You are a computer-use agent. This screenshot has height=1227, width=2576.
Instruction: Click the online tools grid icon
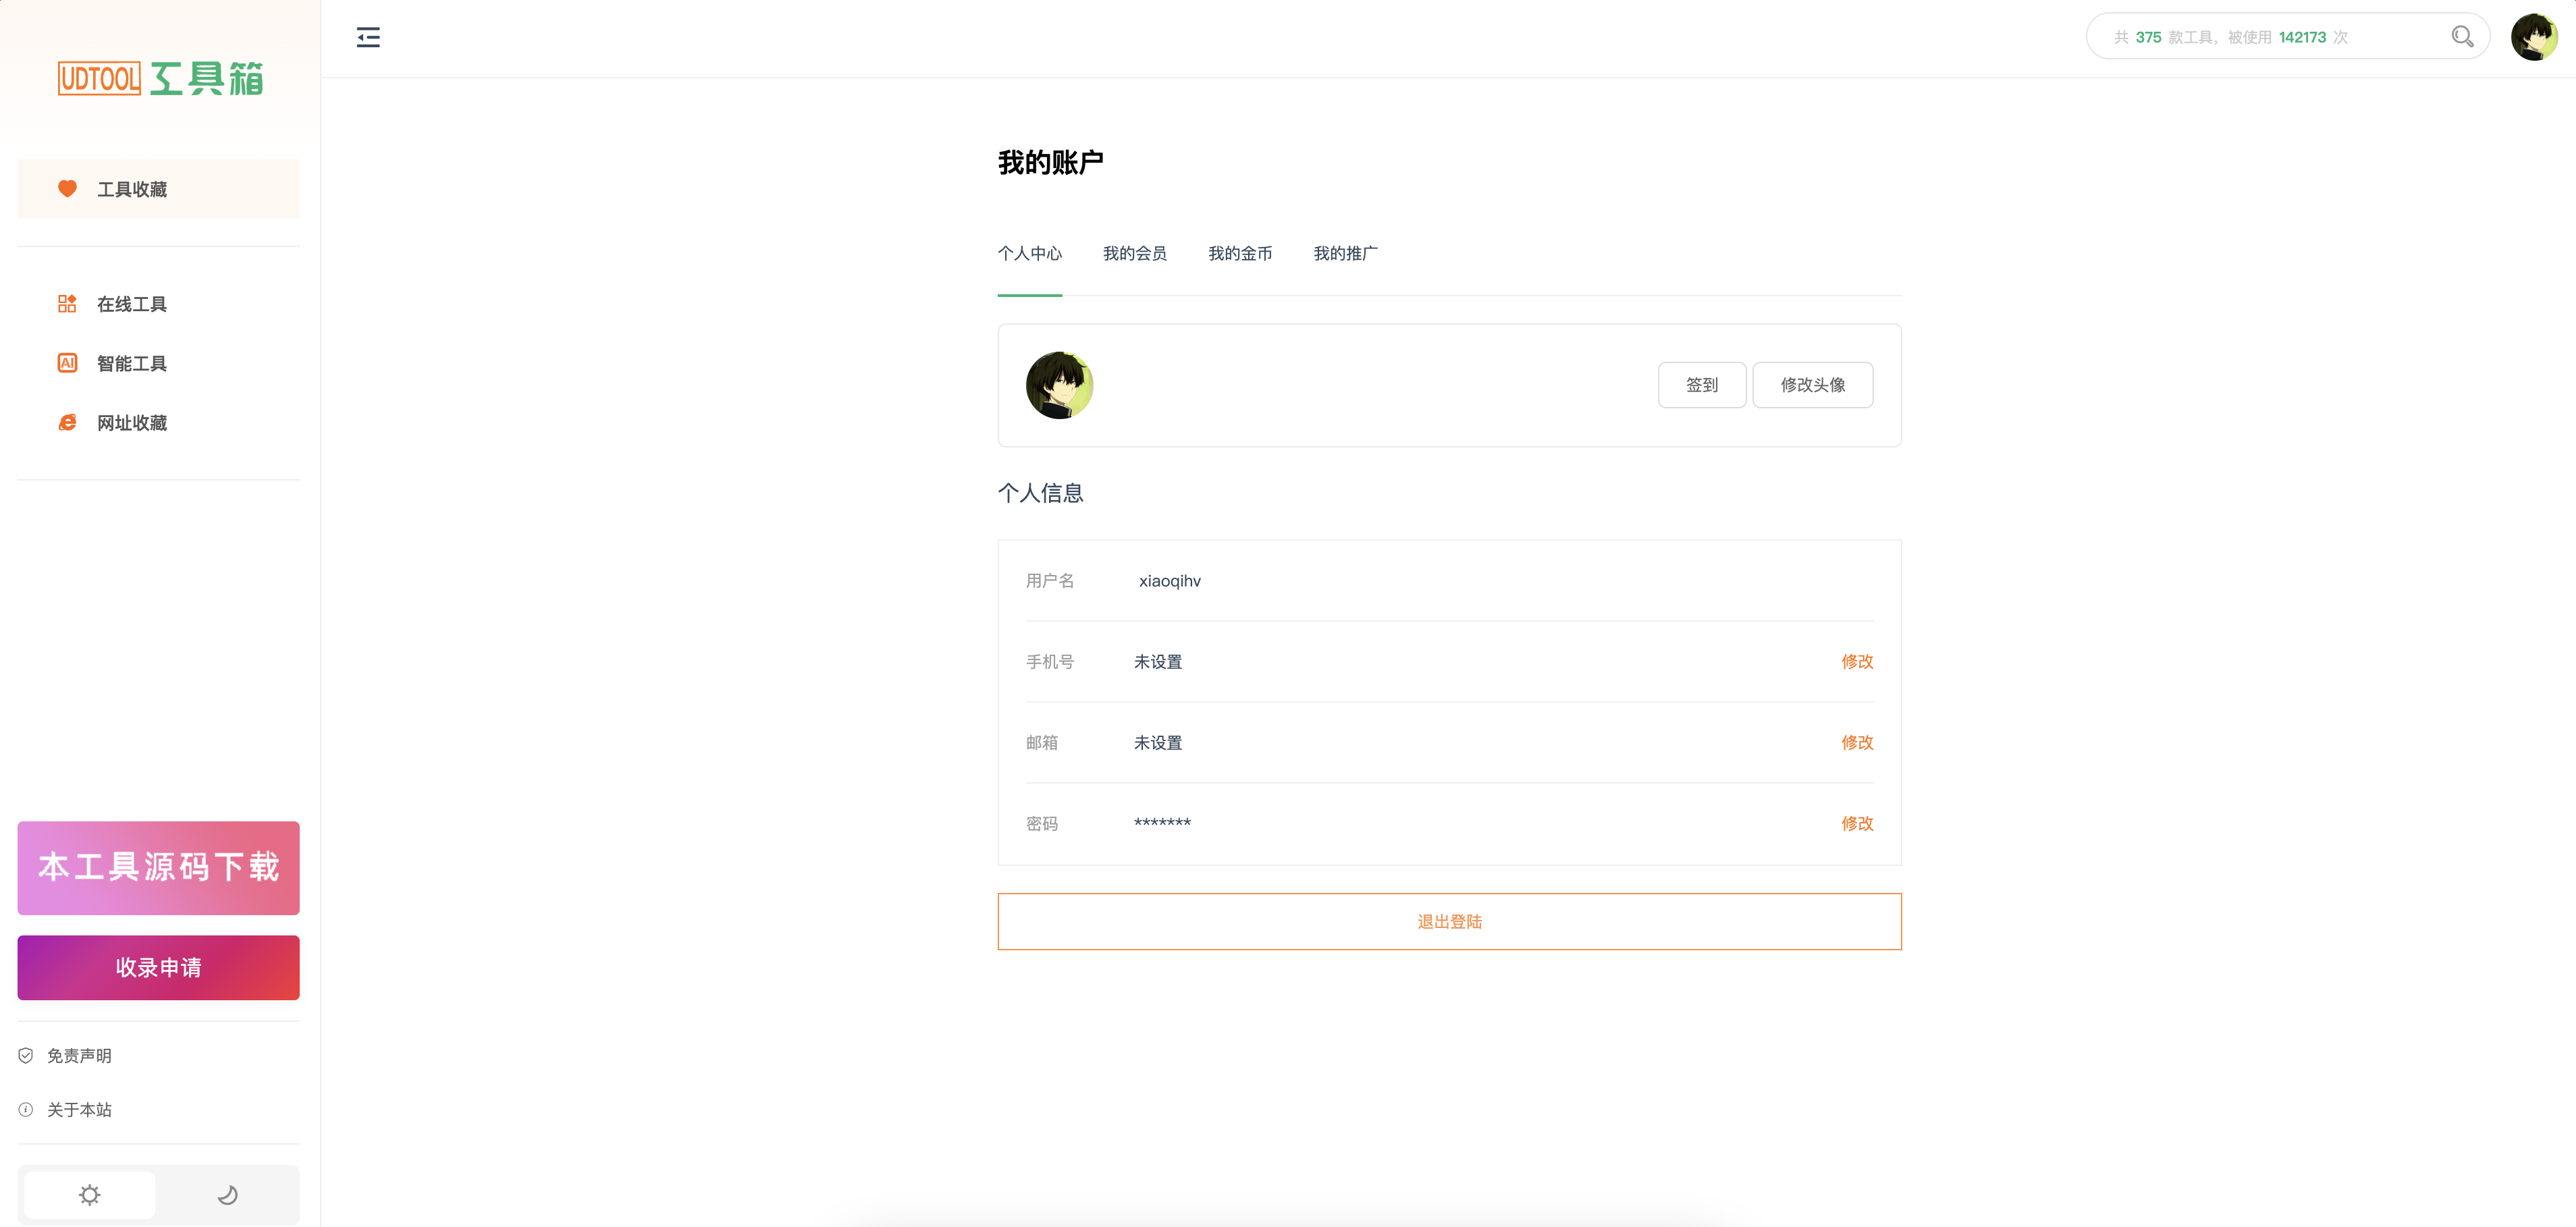(x=67, y=303)
